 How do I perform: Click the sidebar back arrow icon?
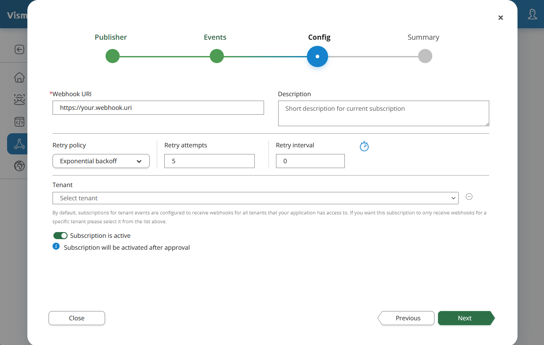click(19, 49)
